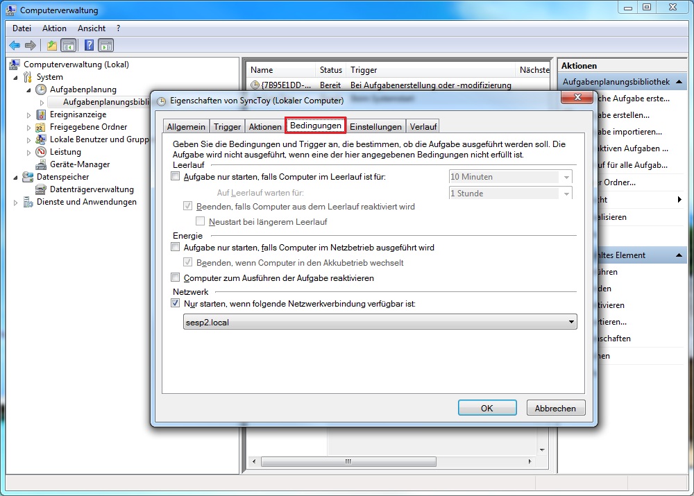Collapse Aufgabenplanungsbibliothek actions section

pos(679,82)
